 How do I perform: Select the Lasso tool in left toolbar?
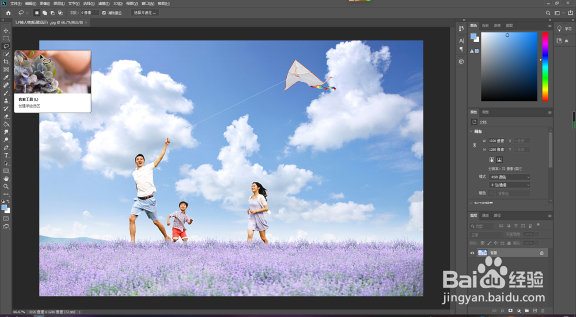click(6, 46)
